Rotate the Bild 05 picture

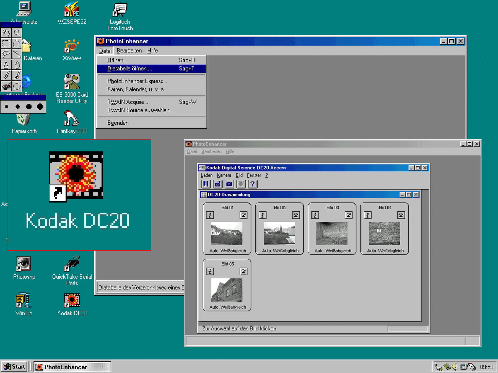(243, 271)
